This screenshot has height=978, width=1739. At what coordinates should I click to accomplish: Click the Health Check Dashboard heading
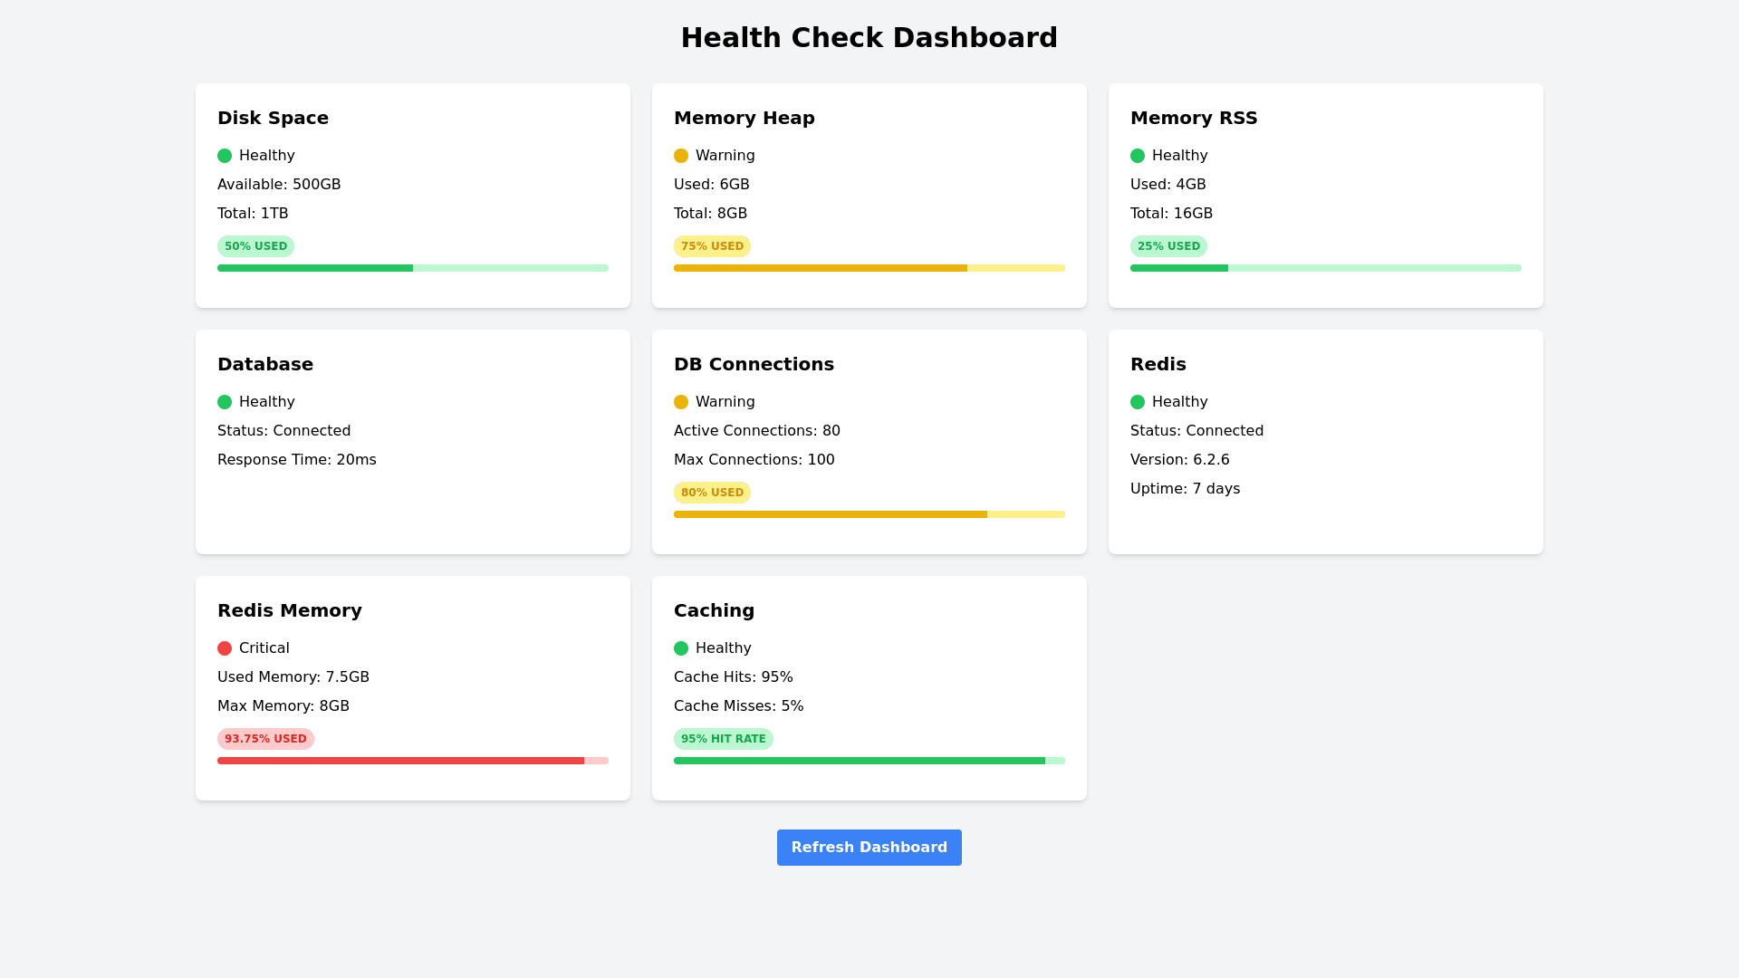tap(869, 38)
